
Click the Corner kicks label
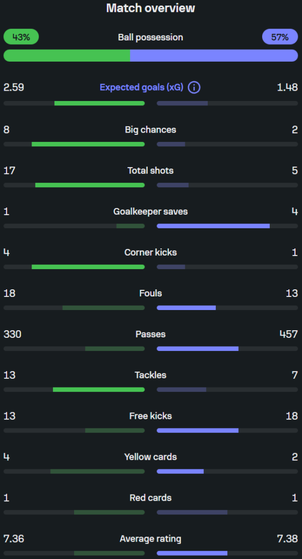click(150, 252)
